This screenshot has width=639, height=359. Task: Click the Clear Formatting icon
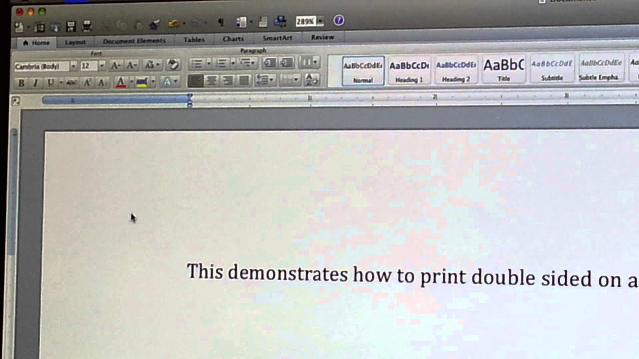[x=173, y=64]
